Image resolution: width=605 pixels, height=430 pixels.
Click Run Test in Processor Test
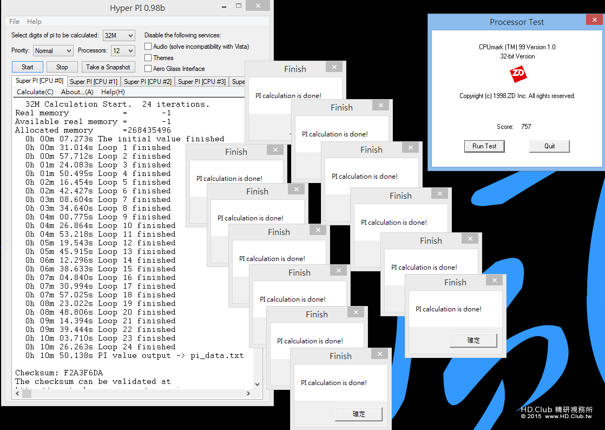[484, 146]
